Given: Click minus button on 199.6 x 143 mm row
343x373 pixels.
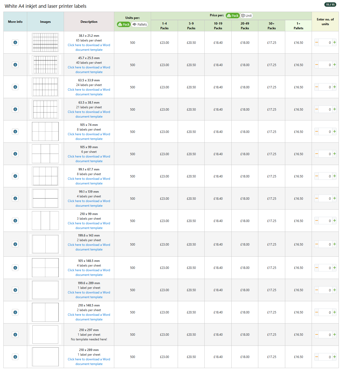Looking at the screenshot, I should point(317,244).
